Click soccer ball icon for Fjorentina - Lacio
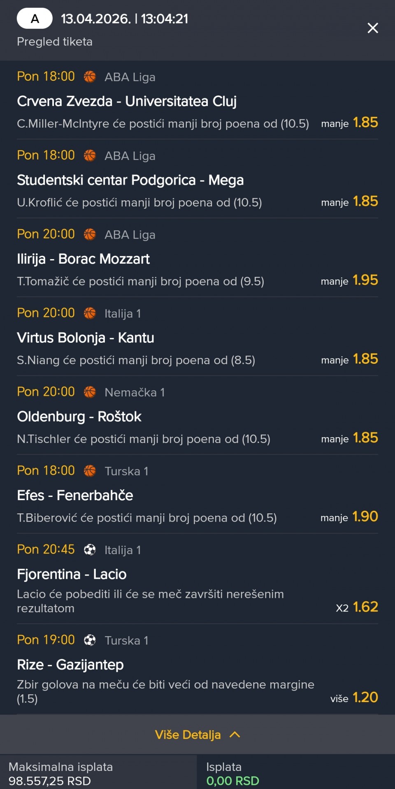Image resolution: width=395 pixels, height=789 pixels. point(90,550)
